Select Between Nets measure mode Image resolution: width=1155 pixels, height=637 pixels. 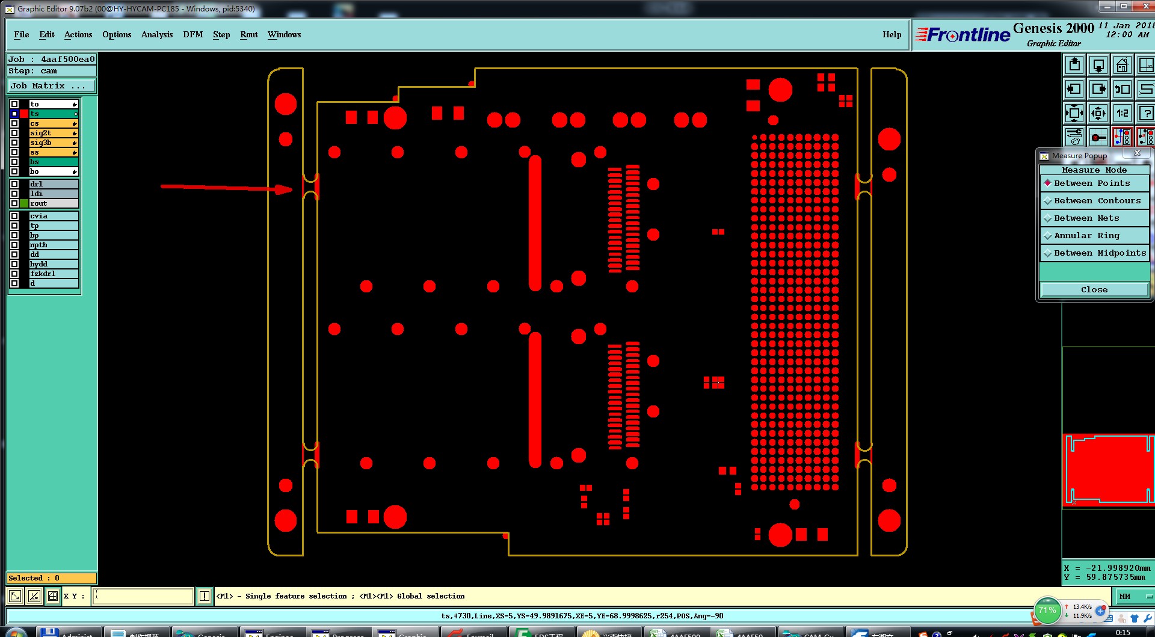pyautogui.click(x=1094, y=218)
